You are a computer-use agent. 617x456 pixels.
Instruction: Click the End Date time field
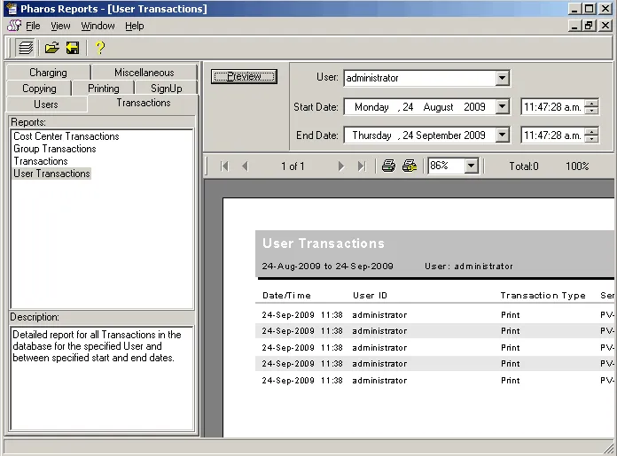[552, 135]
